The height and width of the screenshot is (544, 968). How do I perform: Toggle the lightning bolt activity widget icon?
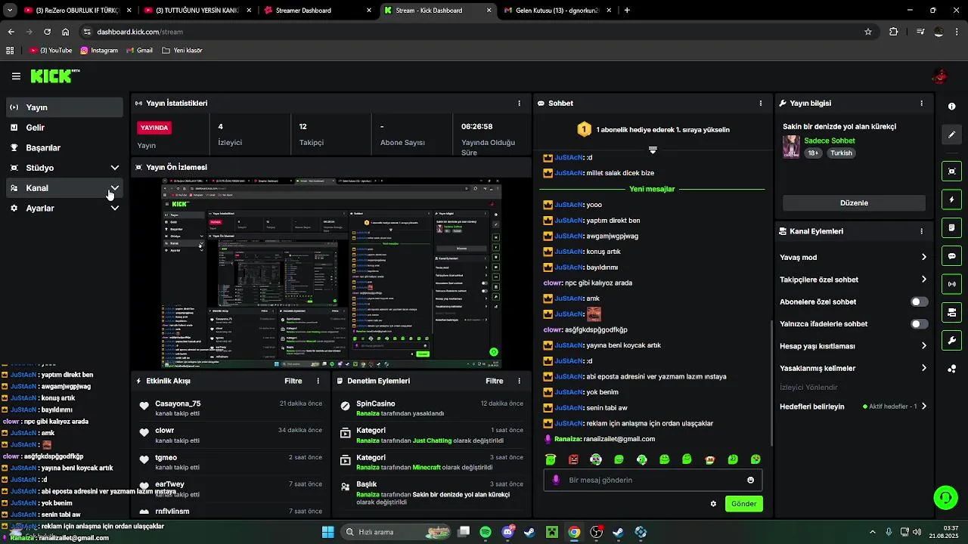[951, 199]
